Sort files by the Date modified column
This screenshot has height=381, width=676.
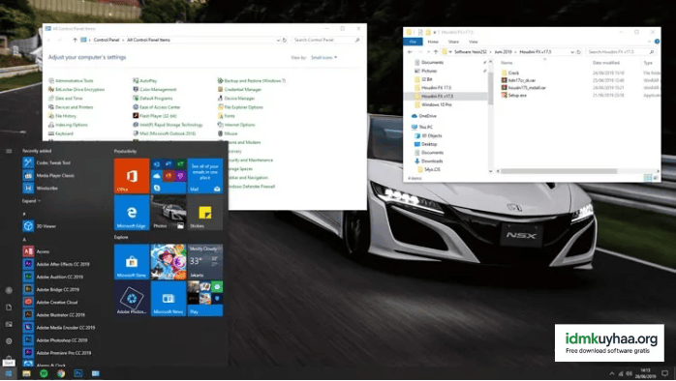605,63
